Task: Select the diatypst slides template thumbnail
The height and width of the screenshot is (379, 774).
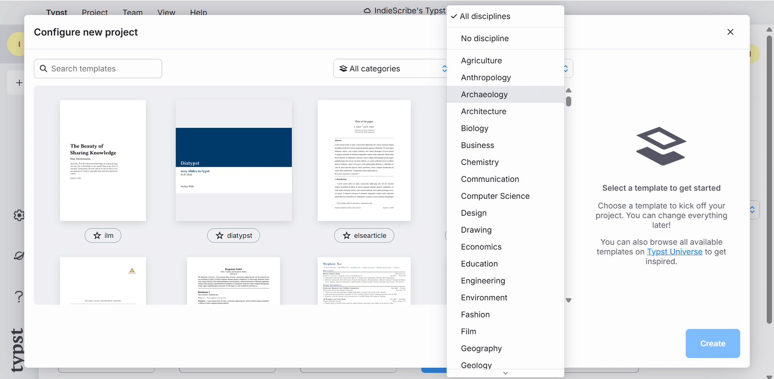Action: point(234,160)
